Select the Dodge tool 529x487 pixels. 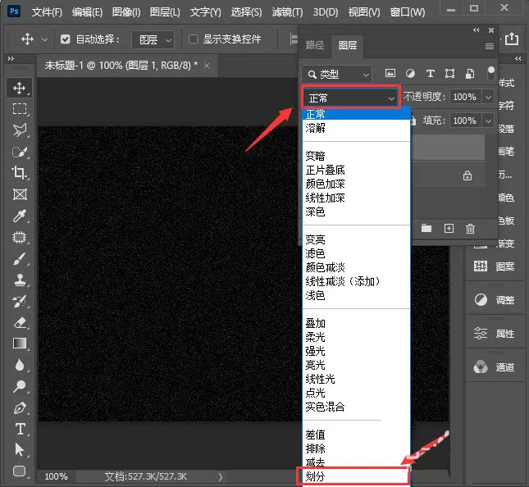point(19,386)
